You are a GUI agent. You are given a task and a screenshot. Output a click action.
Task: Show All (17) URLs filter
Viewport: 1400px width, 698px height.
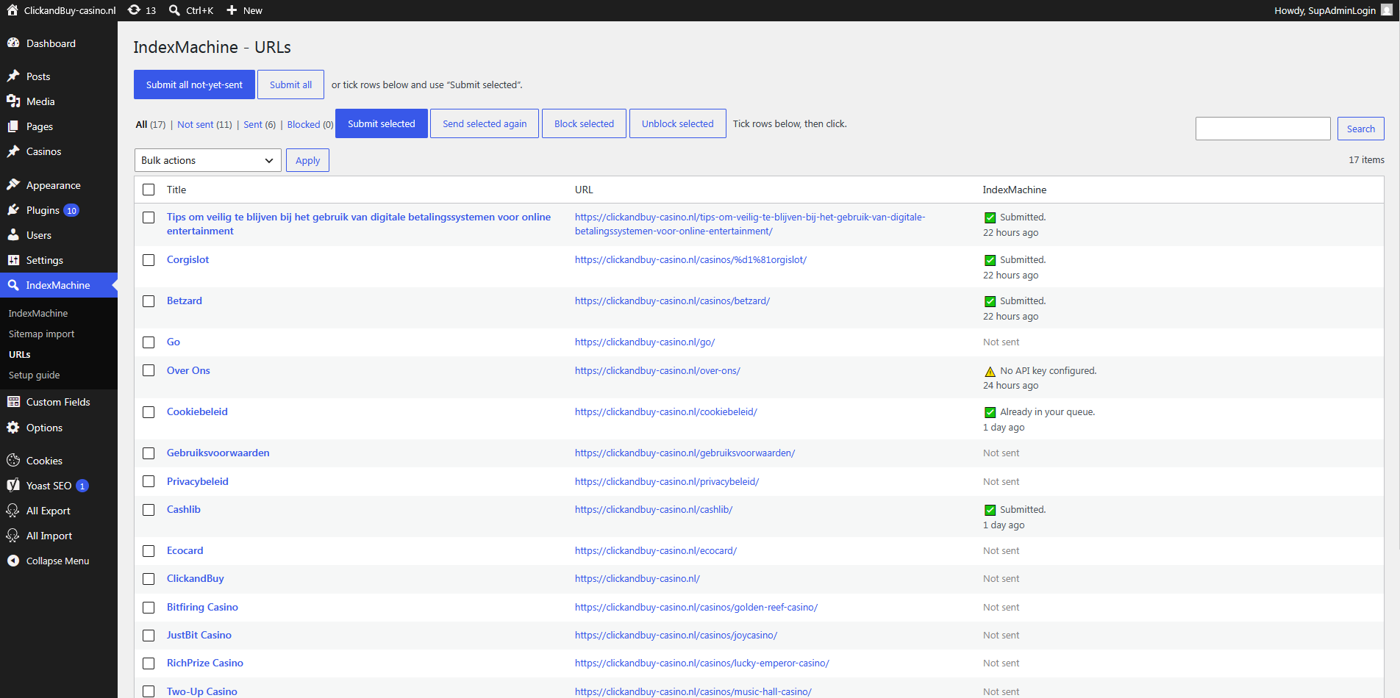click(151, 124)
